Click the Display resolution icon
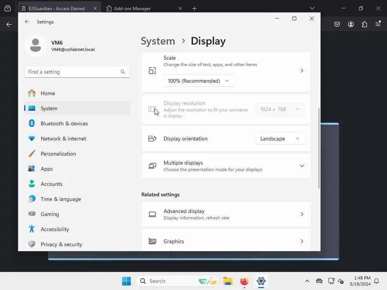 pyautogui.click(x=152, y=109)
